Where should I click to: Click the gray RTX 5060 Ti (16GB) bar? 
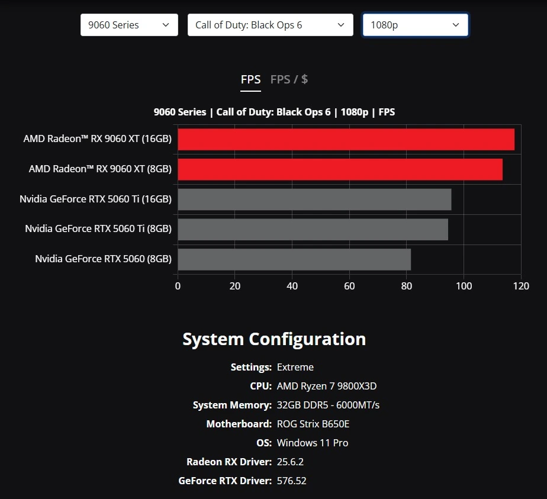[315, 199]
